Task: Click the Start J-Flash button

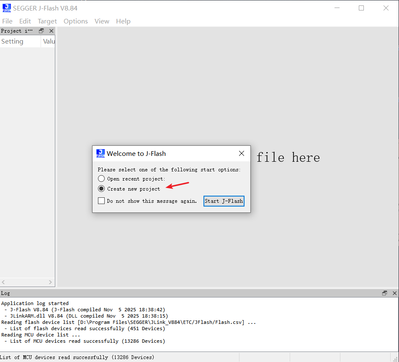Action: (224, 201)
